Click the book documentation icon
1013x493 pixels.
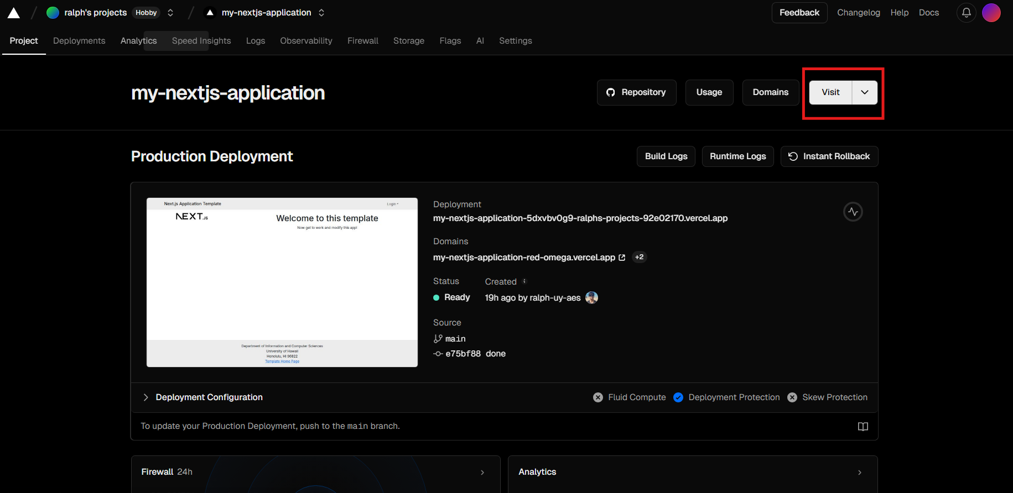(x=863, y=426)
